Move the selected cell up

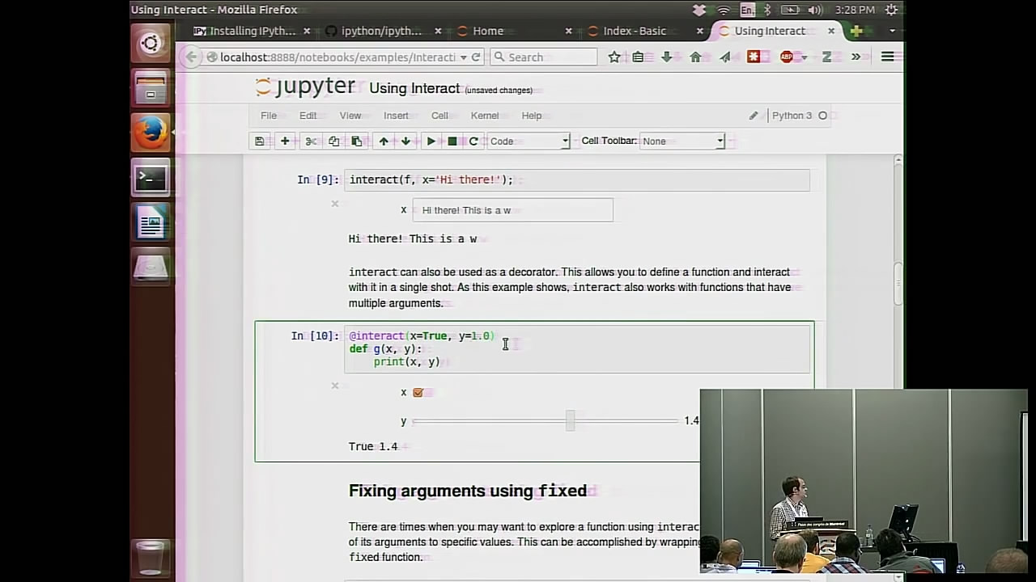point(384,141)
